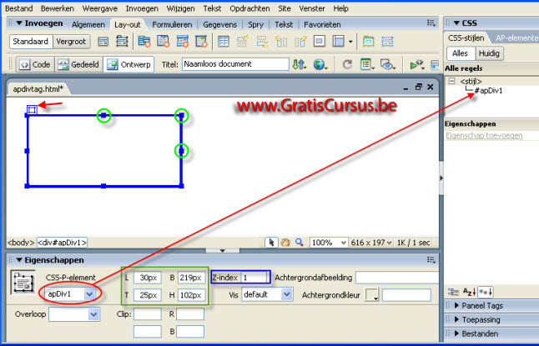Open the Invoegen panel options menu icon

point(431,23)
